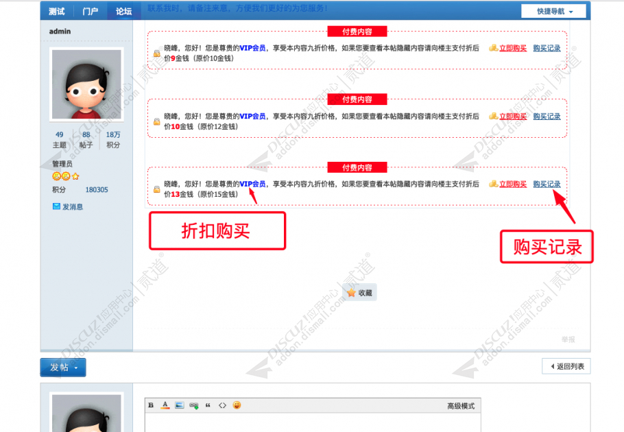Image resolution: width=624 pixels, height=432 pixels.
Task: Click the coin icon before the first 立即购买
Action: coord(494,49)
